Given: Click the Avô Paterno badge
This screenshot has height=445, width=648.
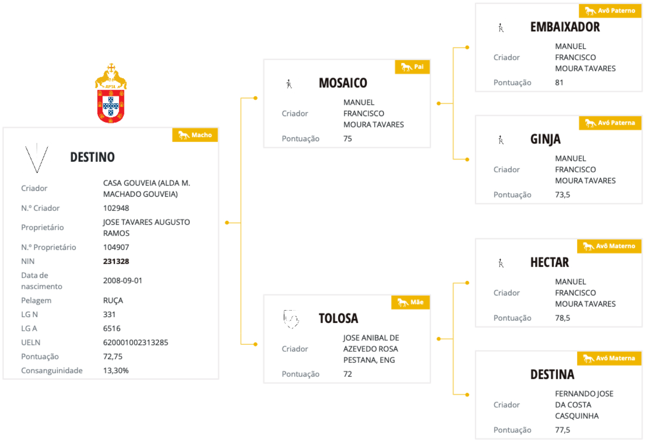Looking at the screenshot, I should (x=610, y=11).
